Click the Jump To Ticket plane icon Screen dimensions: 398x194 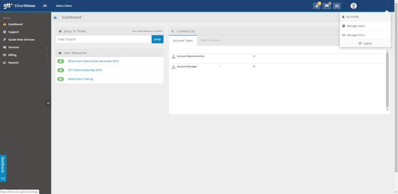tap(60, 31)
